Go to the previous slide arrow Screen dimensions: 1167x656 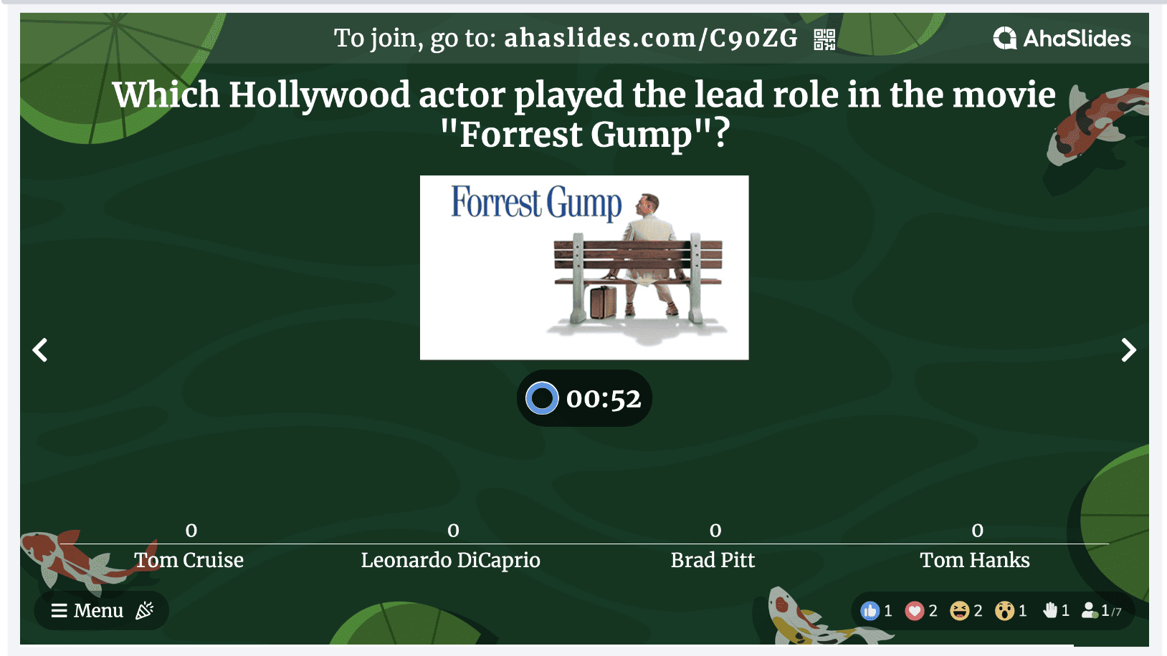click(x=40, y=350)
